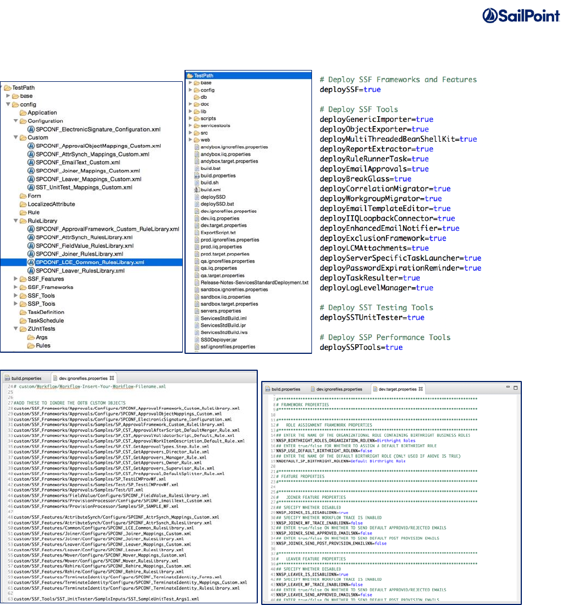This screenshot has width=567, height=605.
Task: Click the ant icon of build.xml
Action: [x=197, y=190]
